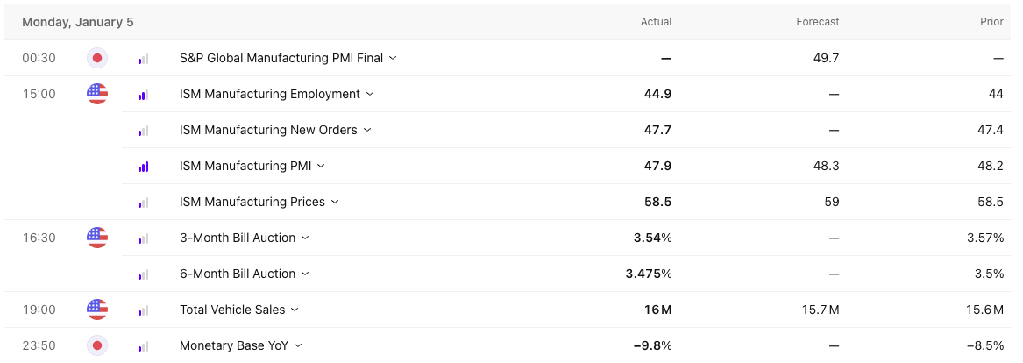Image resolution: width=1023 pixels, height=363 pixels.
Task: Click importance bars icon for Total Vehicle Sales
Action: [143, 310]
